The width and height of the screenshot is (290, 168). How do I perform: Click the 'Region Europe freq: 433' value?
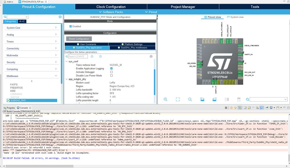122,86
